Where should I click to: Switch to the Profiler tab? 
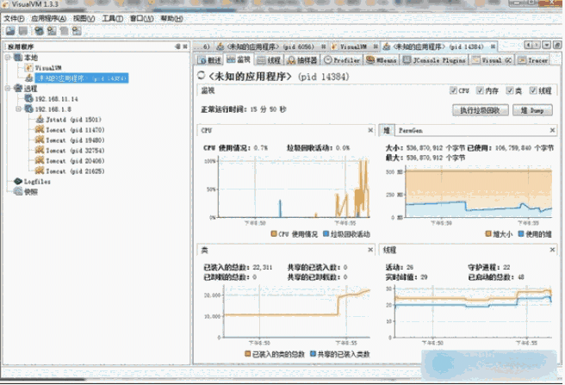(x=342, y=60)
